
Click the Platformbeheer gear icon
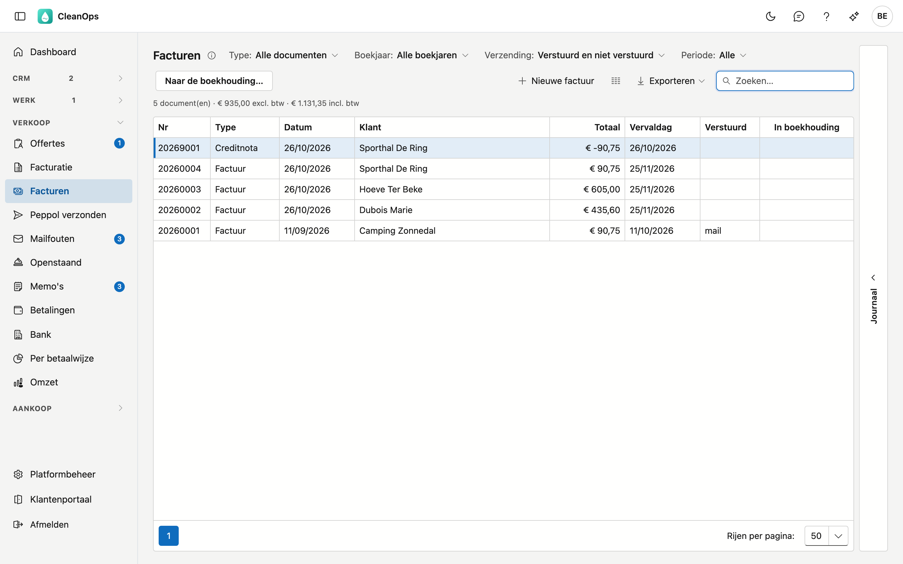tap(18, 474)
